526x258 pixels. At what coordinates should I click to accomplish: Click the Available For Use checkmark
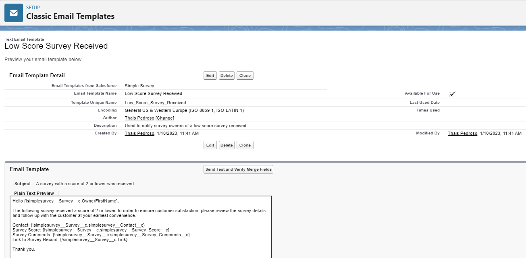(453, 94)
